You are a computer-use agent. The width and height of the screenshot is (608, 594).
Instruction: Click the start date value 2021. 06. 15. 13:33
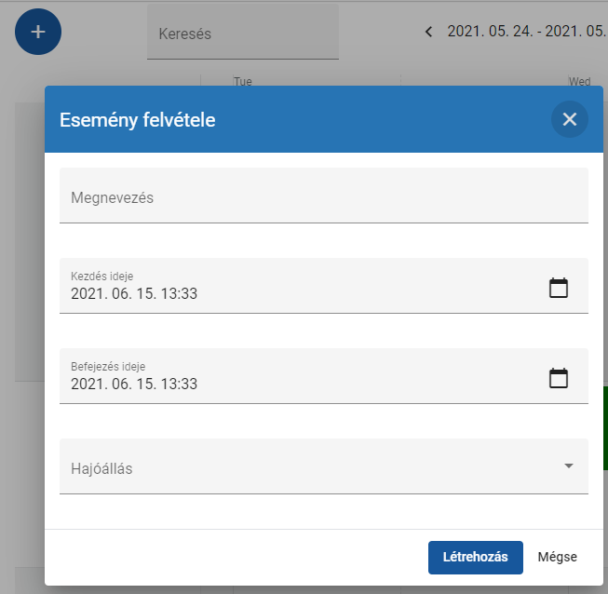tap(134, 294)
